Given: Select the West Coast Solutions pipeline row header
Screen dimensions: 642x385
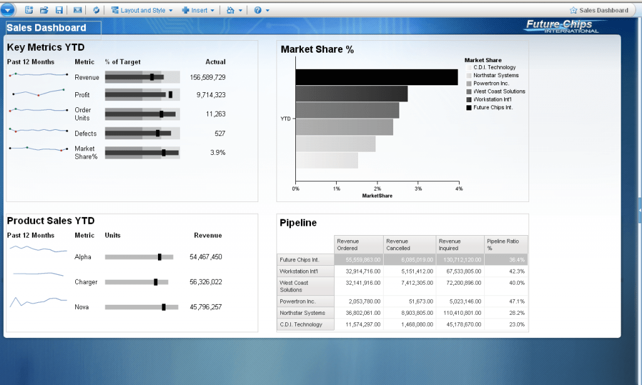Looking at the screenshot, I should (305, 287).
